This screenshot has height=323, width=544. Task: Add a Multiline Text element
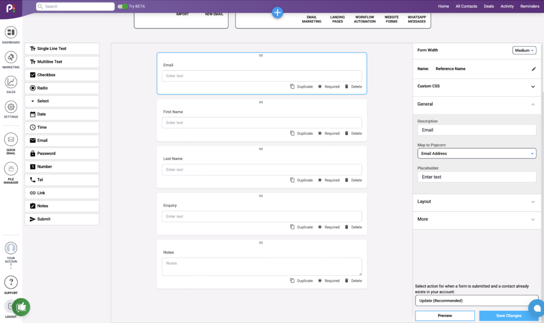point(62,62)
